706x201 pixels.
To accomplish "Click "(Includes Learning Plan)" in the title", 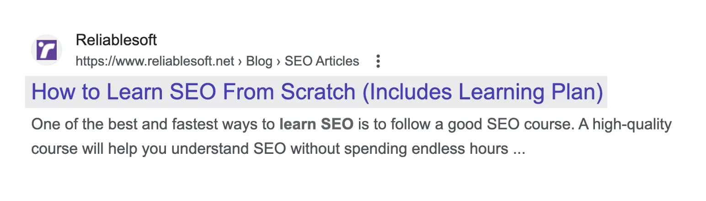I will tap(482, 92).
